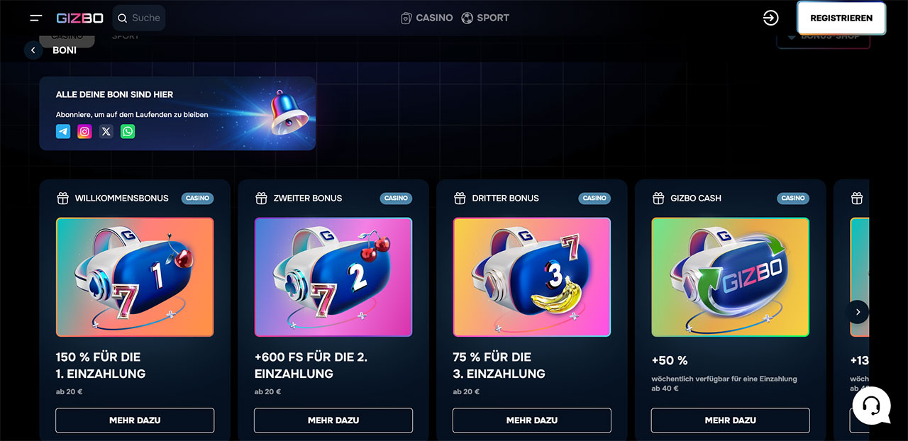Viewport: 908px width, 441px height.
Task: Open the live support headset chat
Action: pyautogui.click(x=871, y=406)
